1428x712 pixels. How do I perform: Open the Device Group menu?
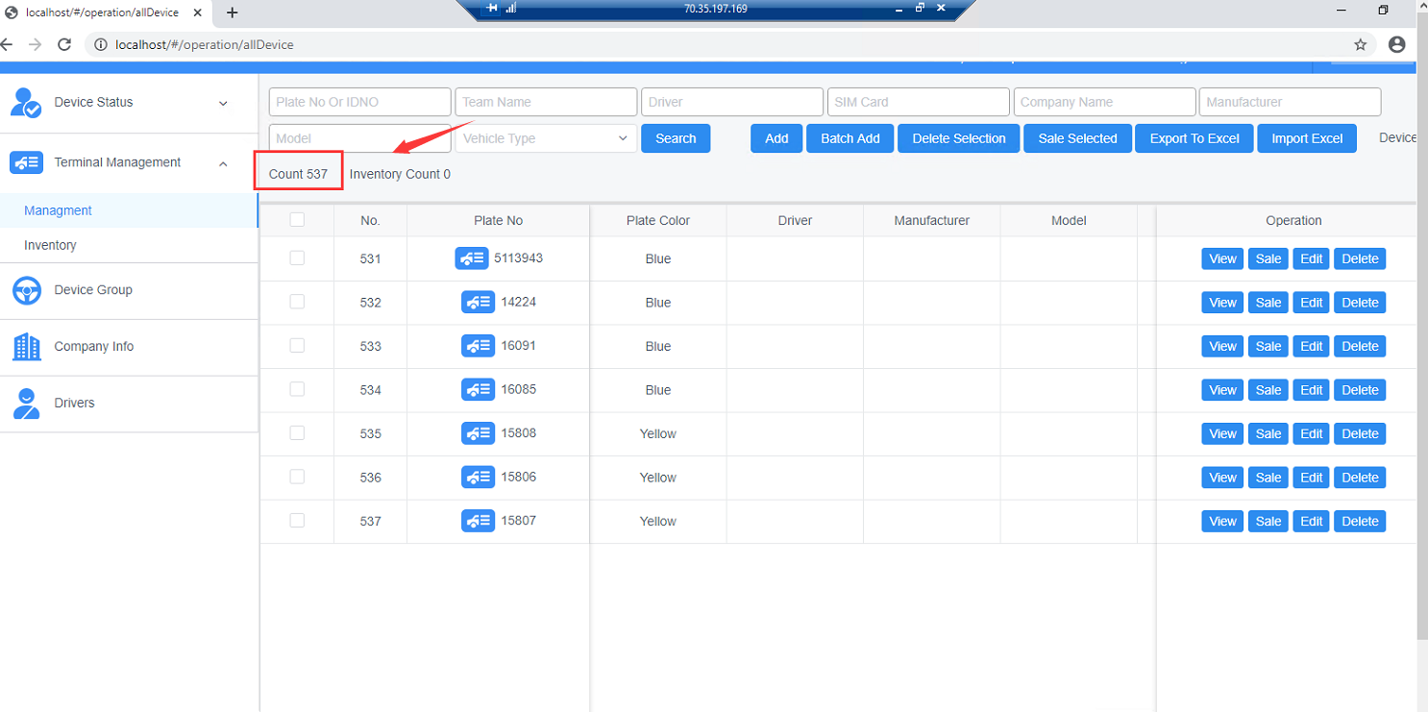pyautogui.click(x=129, y=290)
